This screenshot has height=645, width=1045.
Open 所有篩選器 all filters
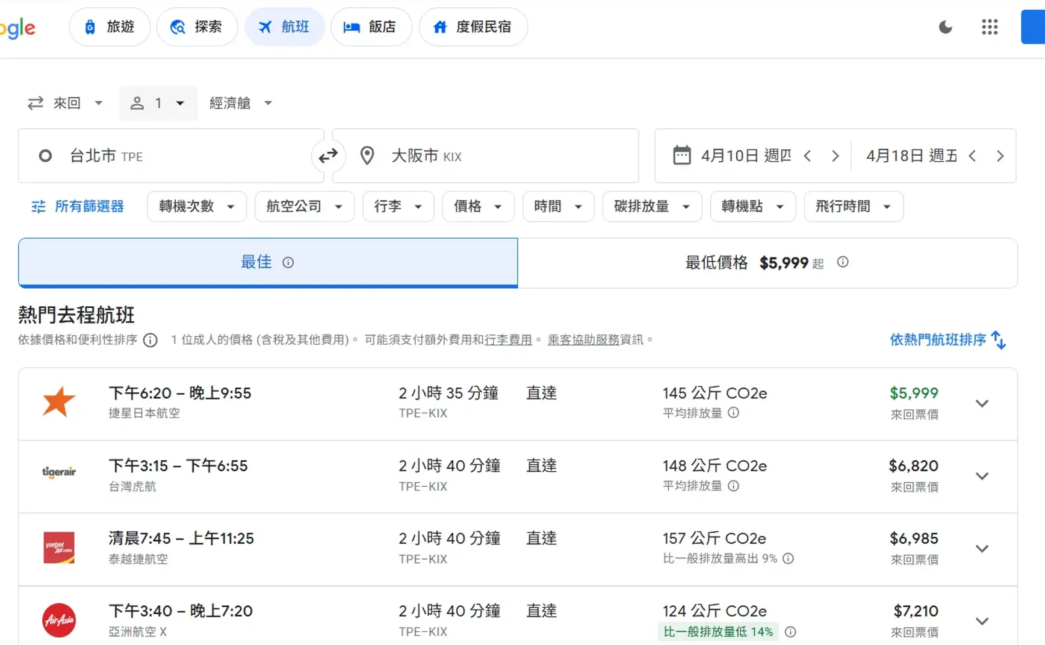pos(78,207)
